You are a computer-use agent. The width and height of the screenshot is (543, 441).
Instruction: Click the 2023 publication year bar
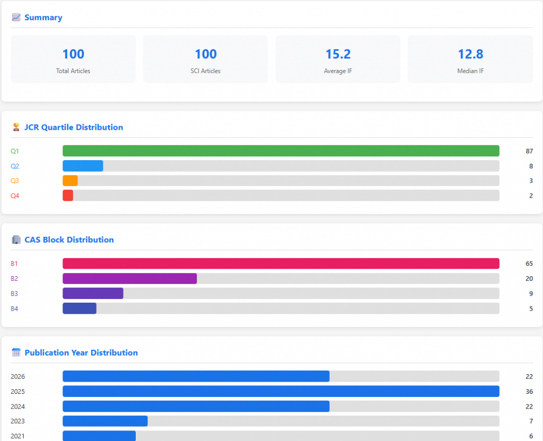point(105,421)
